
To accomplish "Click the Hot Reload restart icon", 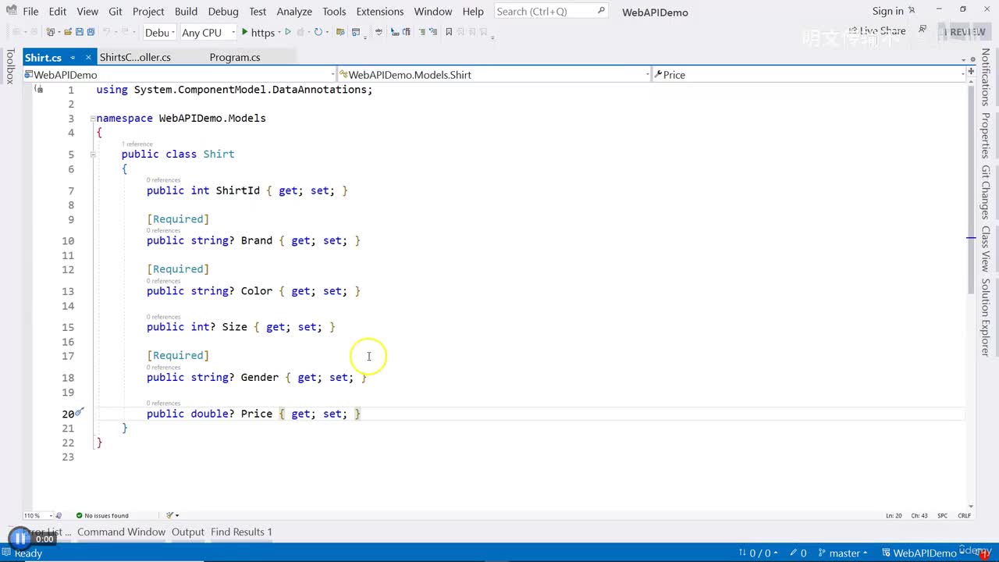I will [318, 32].
